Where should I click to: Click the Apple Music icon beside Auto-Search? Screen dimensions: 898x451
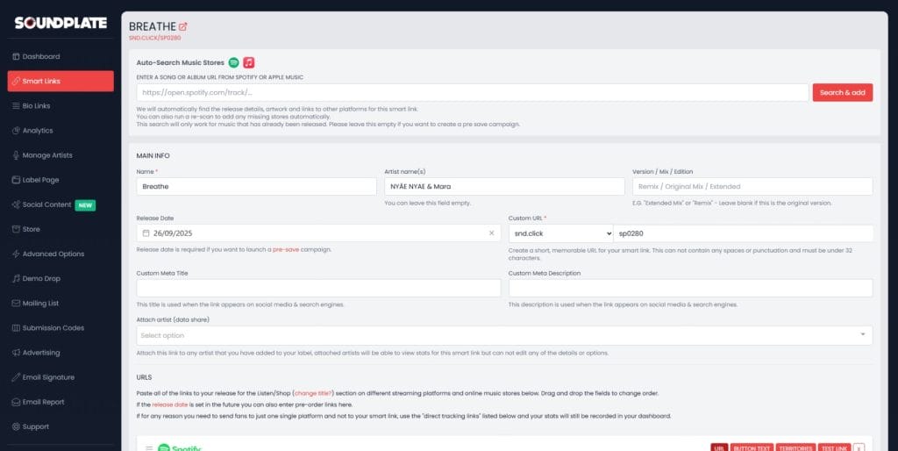click(x=249, y=62)
